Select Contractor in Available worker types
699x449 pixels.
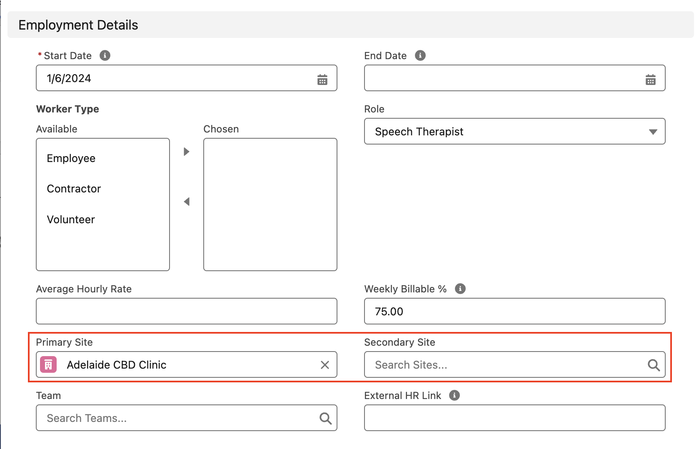pos(74,189)
